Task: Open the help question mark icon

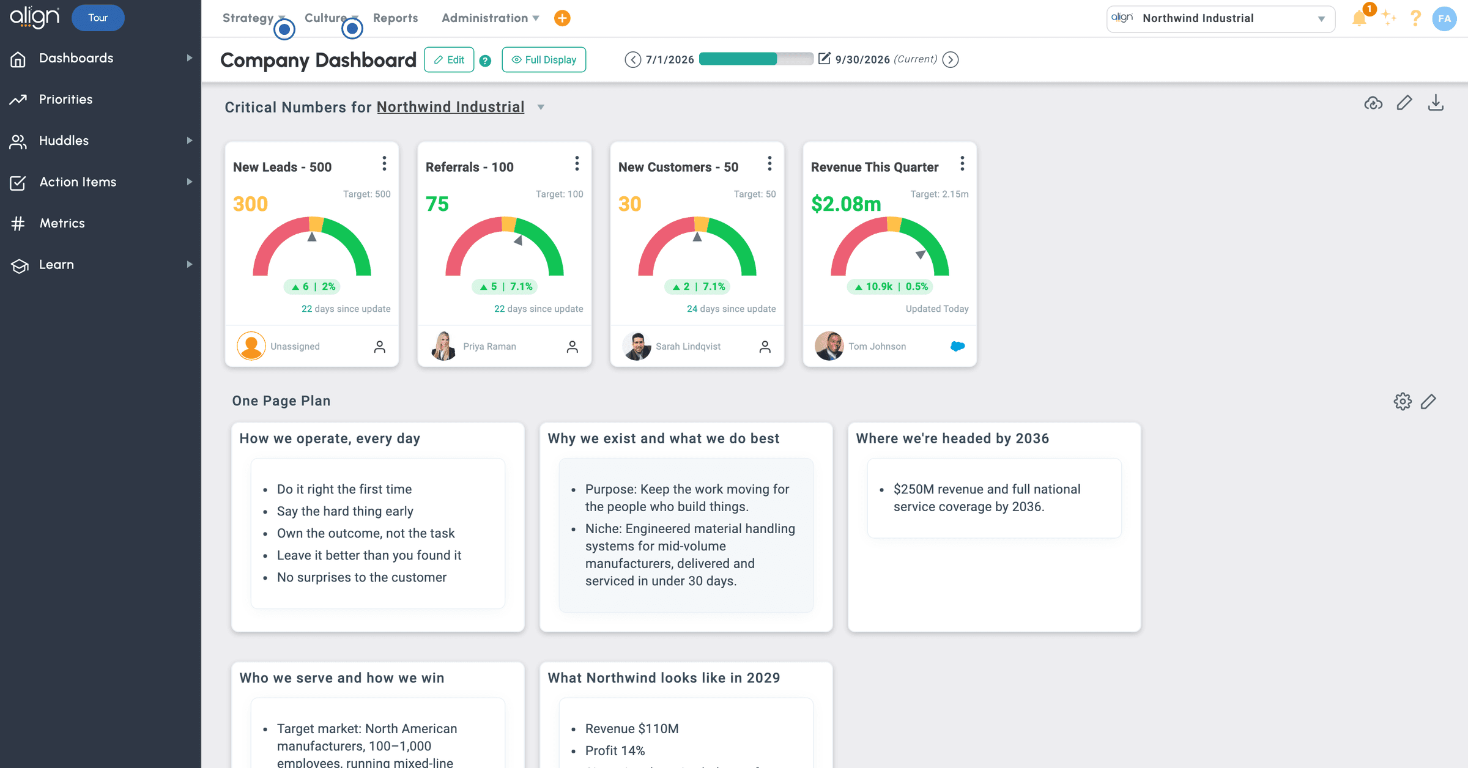Action: [x=1415, y=18]
